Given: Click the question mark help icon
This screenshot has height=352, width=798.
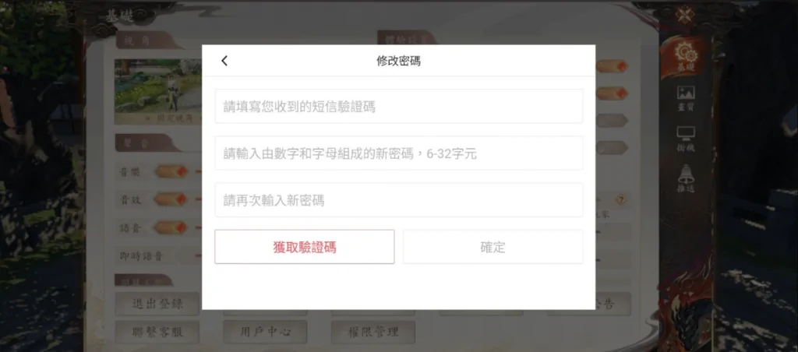Looking at the screenshot, I should coord(621,200).
